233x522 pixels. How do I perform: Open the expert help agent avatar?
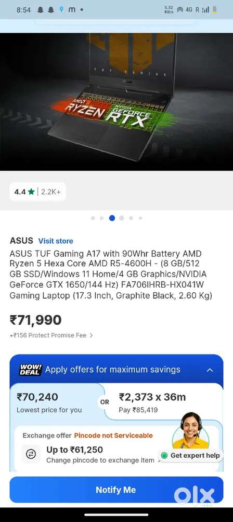tap(191, 430)
